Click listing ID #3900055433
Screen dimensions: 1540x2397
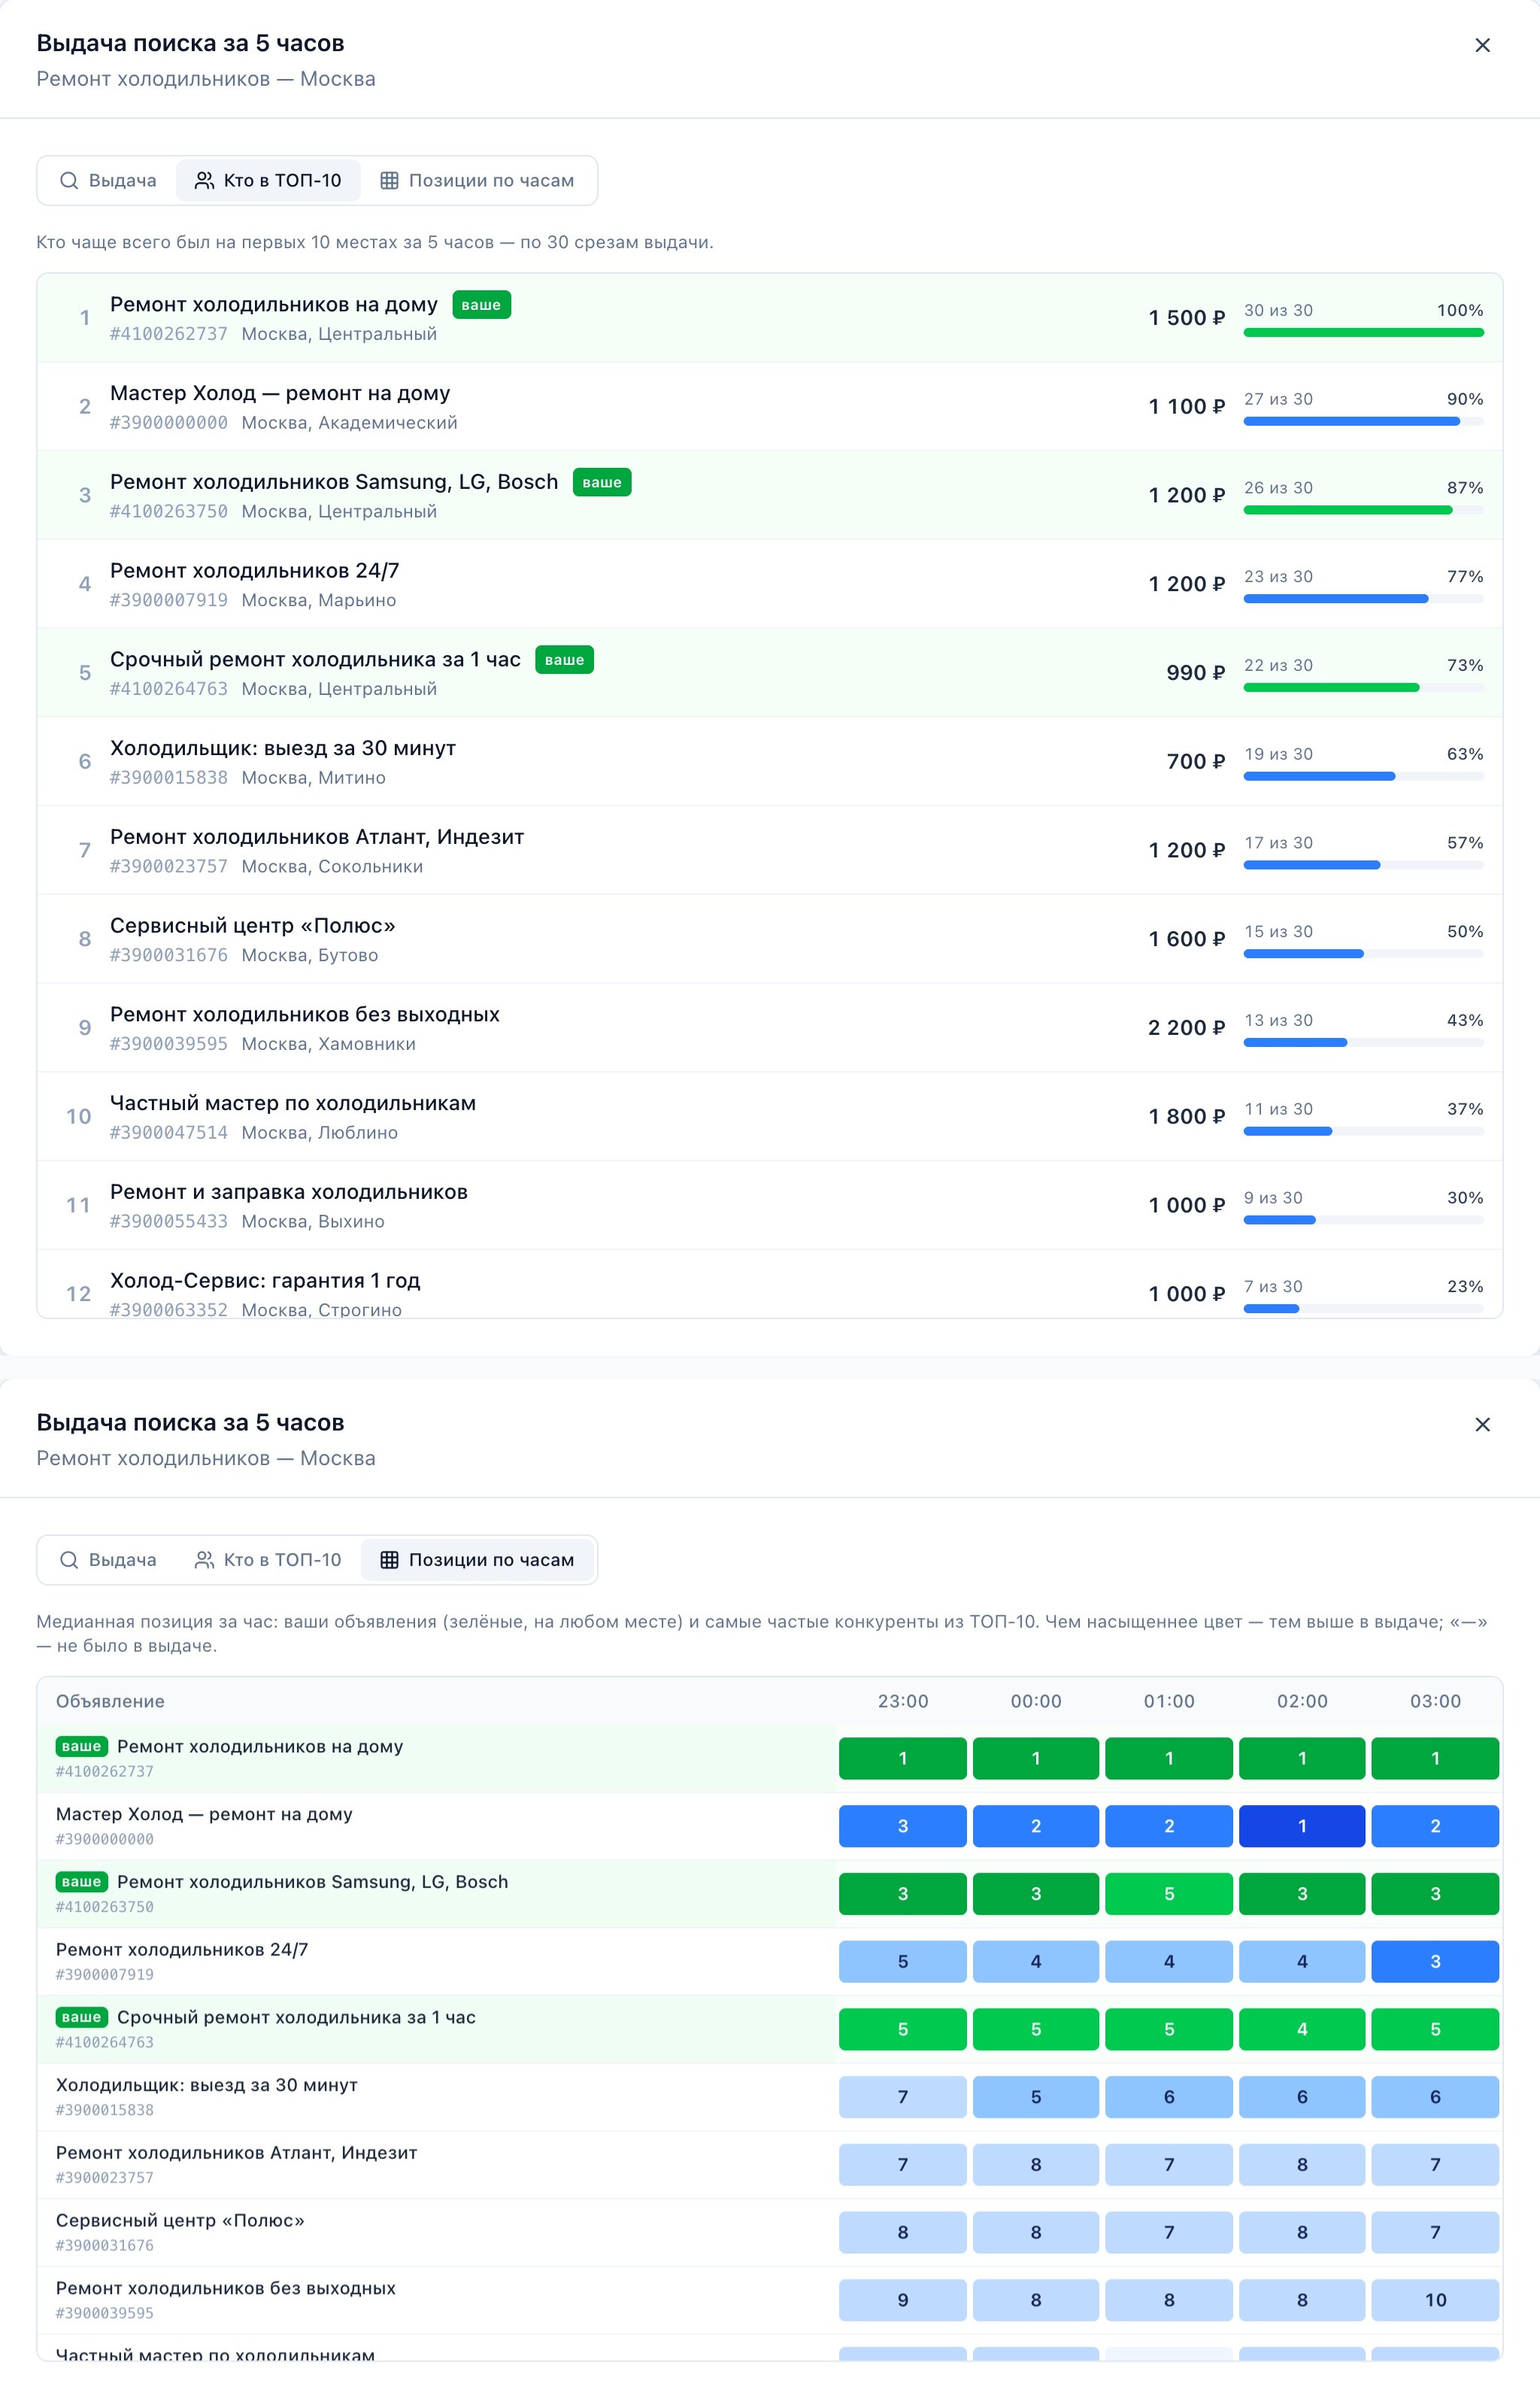[x=169, y=1221]
